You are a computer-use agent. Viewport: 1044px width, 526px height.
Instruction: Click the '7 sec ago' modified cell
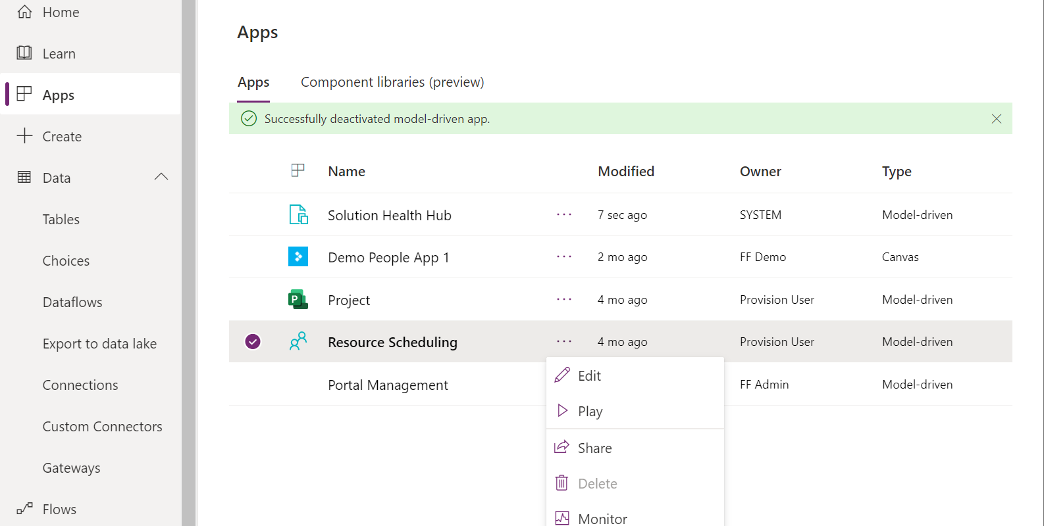[622, 214]
